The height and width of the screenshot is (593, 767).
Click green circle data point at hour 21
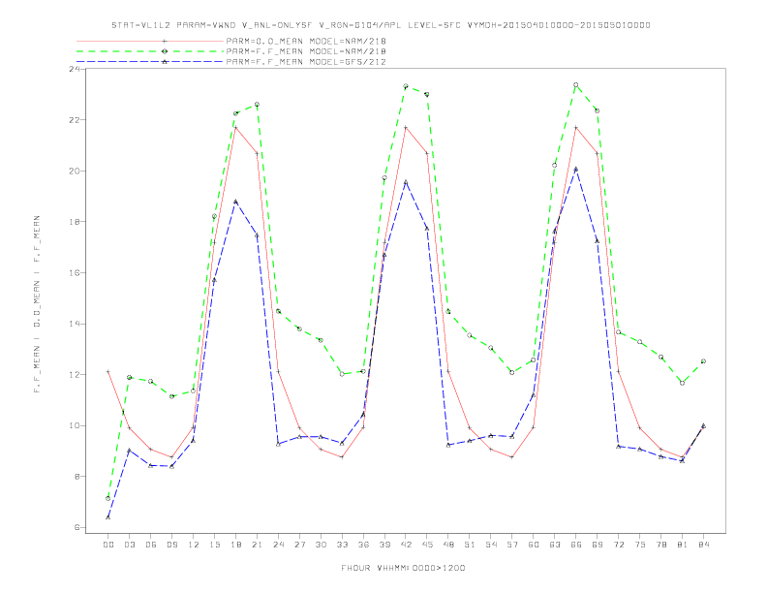(257, 105)
